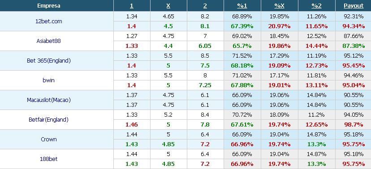Click the Empresa column header

click(x=48, y=6)
